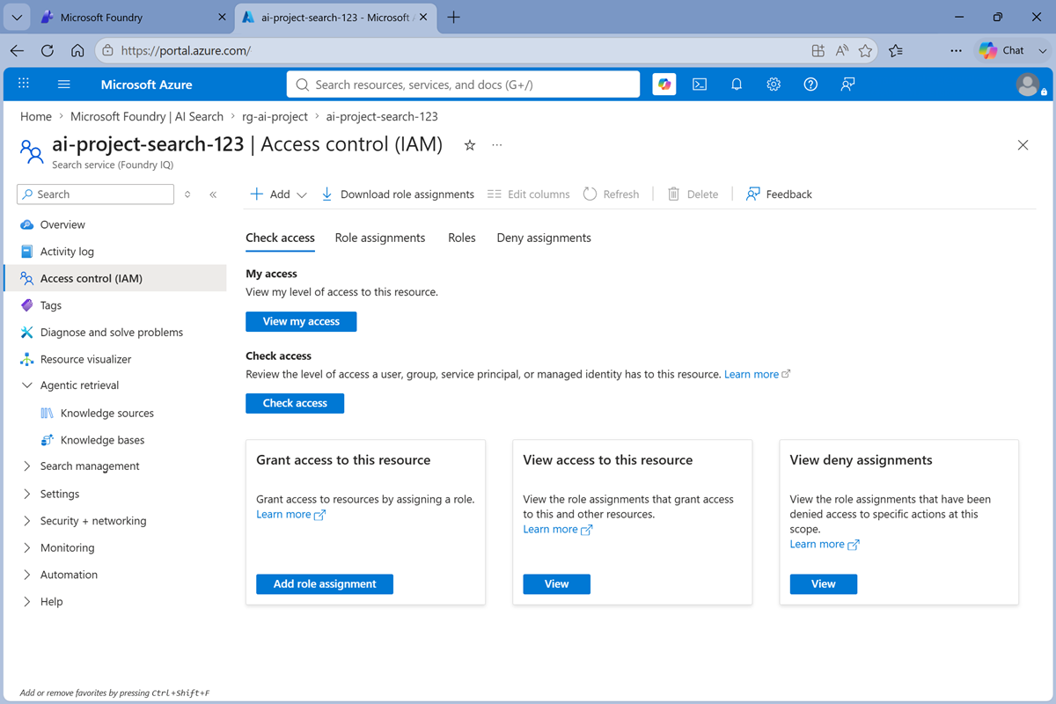The width and height of the screenshot is (1056, 704).
Task: Click View in View access card
Action: [x=557, y=584]
